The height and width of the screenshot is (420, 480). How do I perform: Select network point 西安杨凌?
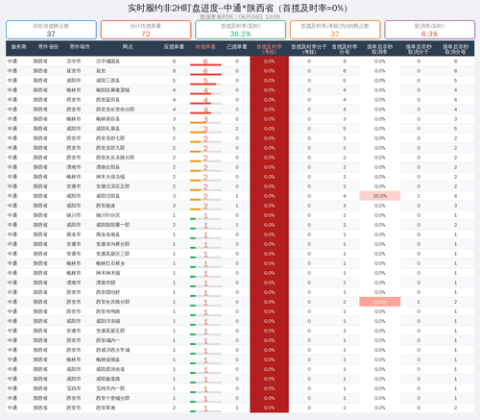106,206
